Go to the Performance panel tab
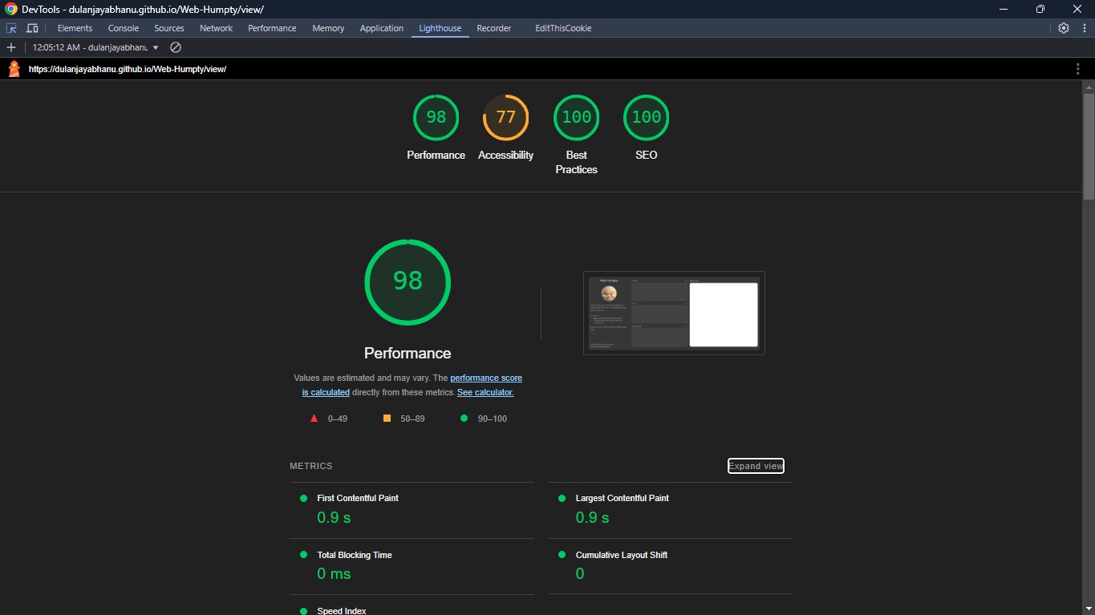 point(272,28)
